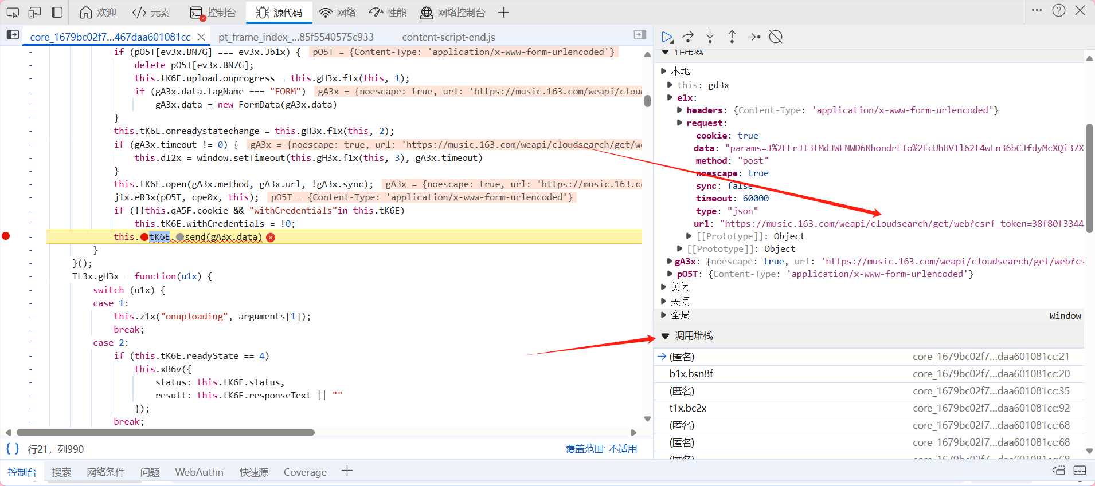Step over next function call
The image size is (1095, 486).
pyautogui.click(x=688, y=37)
